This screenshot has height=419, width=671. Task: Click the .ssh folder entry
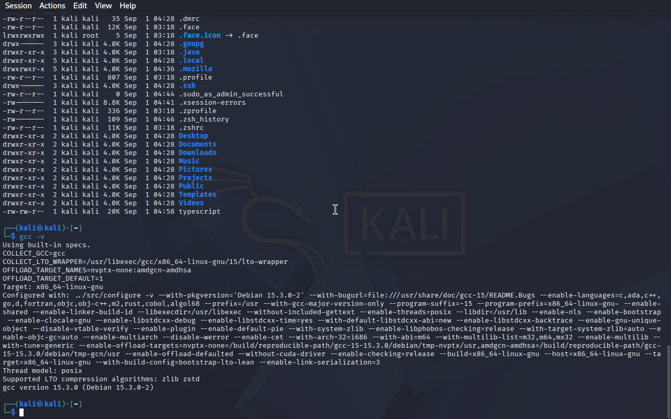[187, 85]
